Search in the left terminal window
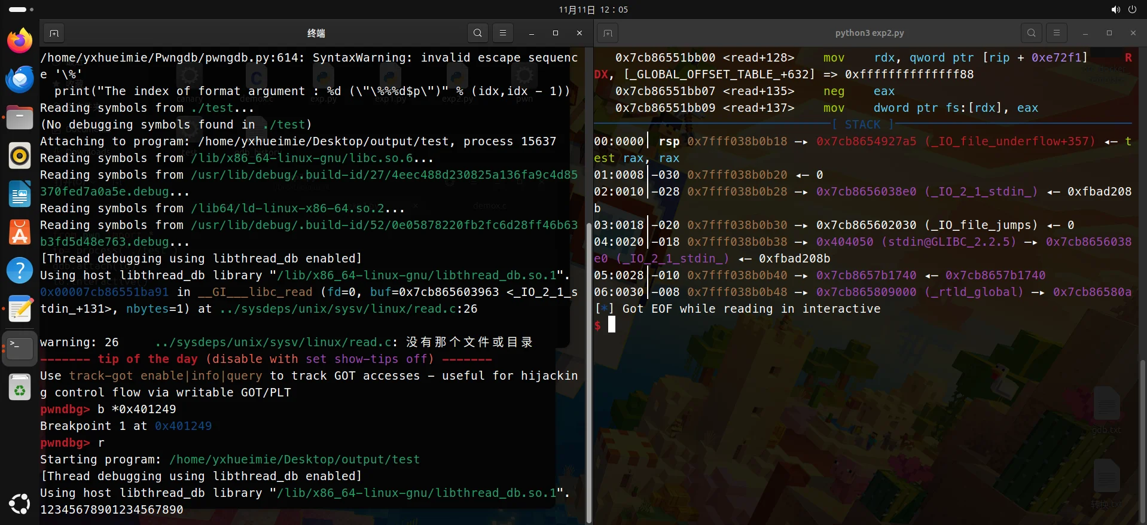This screenshot has width=1147, height=525. pos(477,33)
